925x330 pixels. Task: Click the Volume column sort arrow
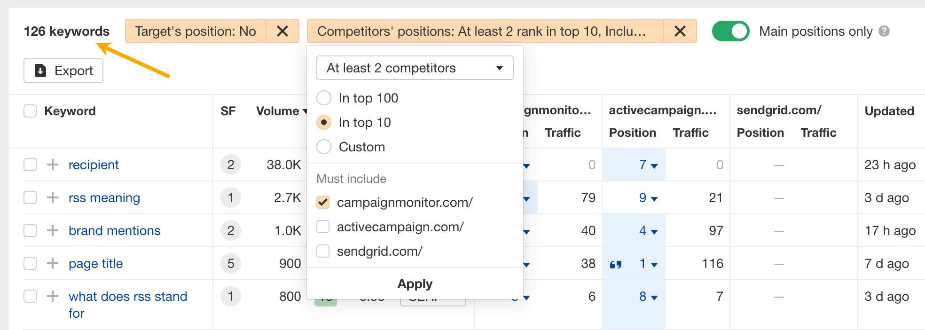[304, 111]
